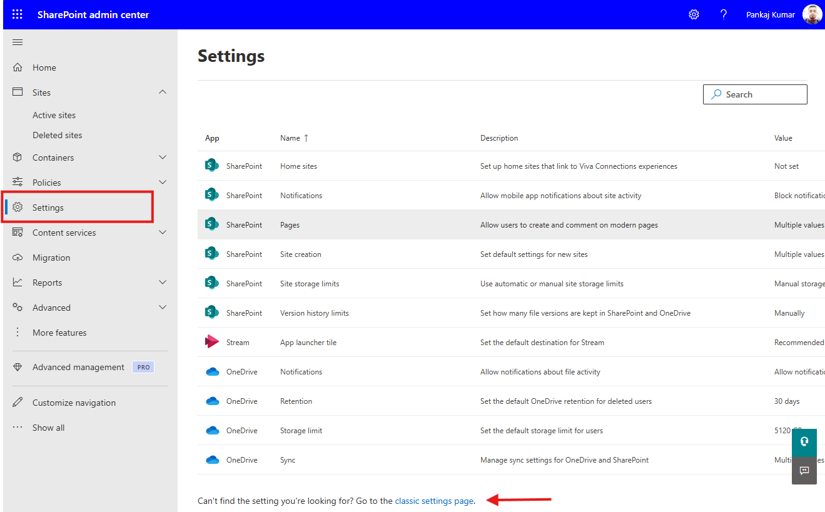Click the settings gear in top bar
825x512 pixels.
coord(694,14)
